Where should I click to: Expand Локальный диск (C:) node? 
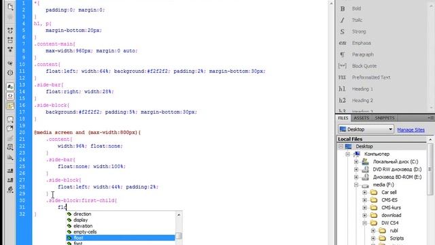[x=356, y=162]
